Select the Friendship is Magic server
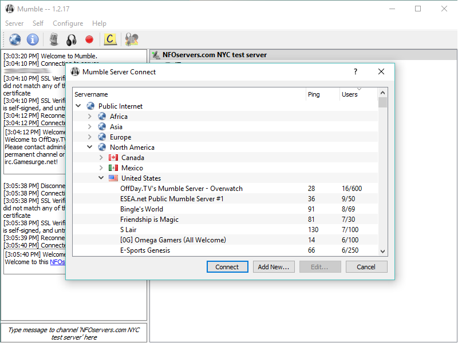 click(x=149, y=220)
